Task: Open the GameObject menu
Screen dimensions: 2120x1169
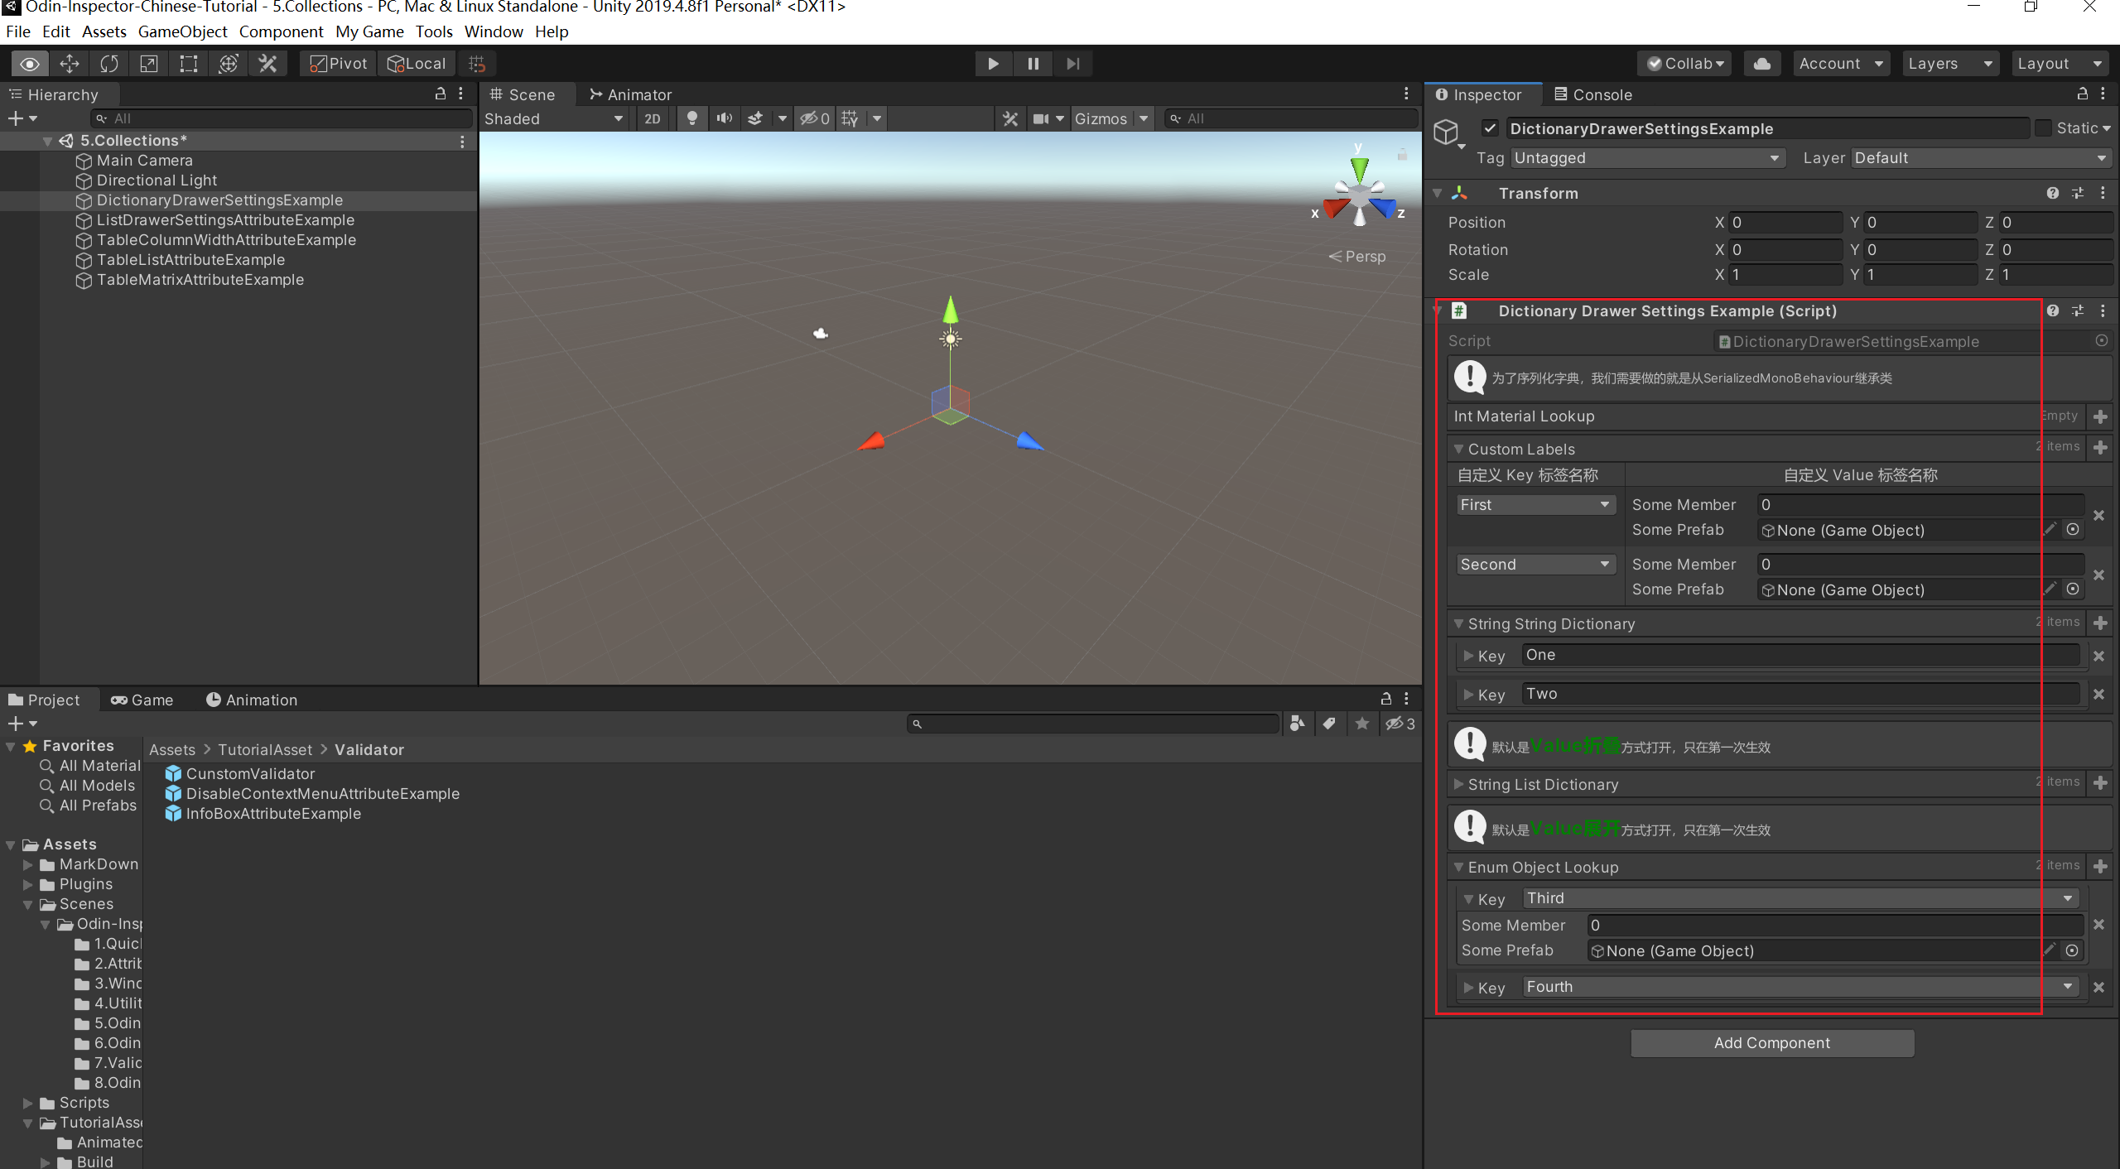Action: [x=182, y=31]
